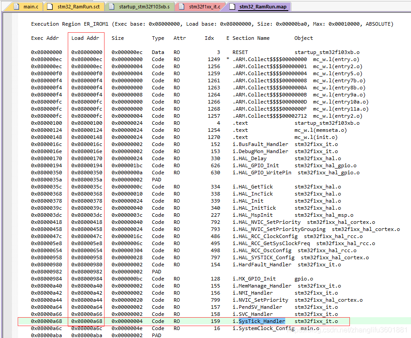411x338 pixels.
Task: Click 'mc_w.l(init.o)' object text
Action: tap(316, 137)
